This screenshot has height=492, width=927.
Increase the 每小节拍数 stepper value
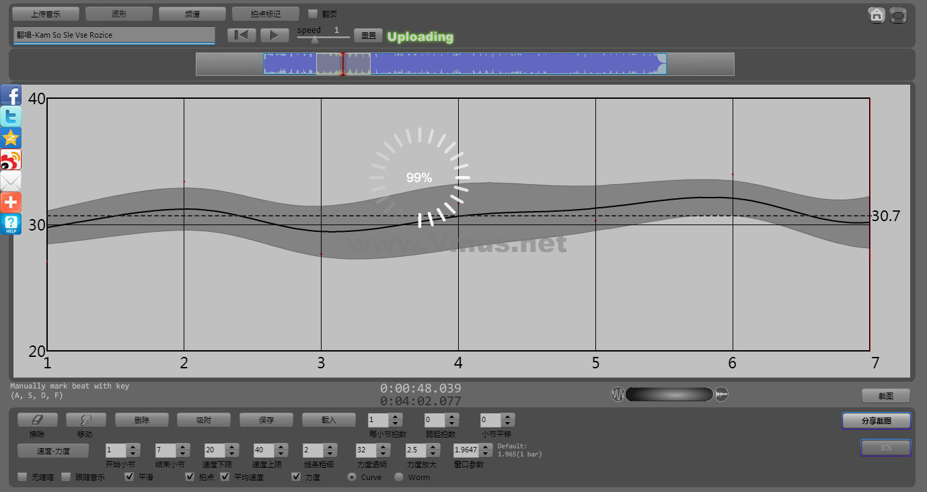click(x=395, y=417)
